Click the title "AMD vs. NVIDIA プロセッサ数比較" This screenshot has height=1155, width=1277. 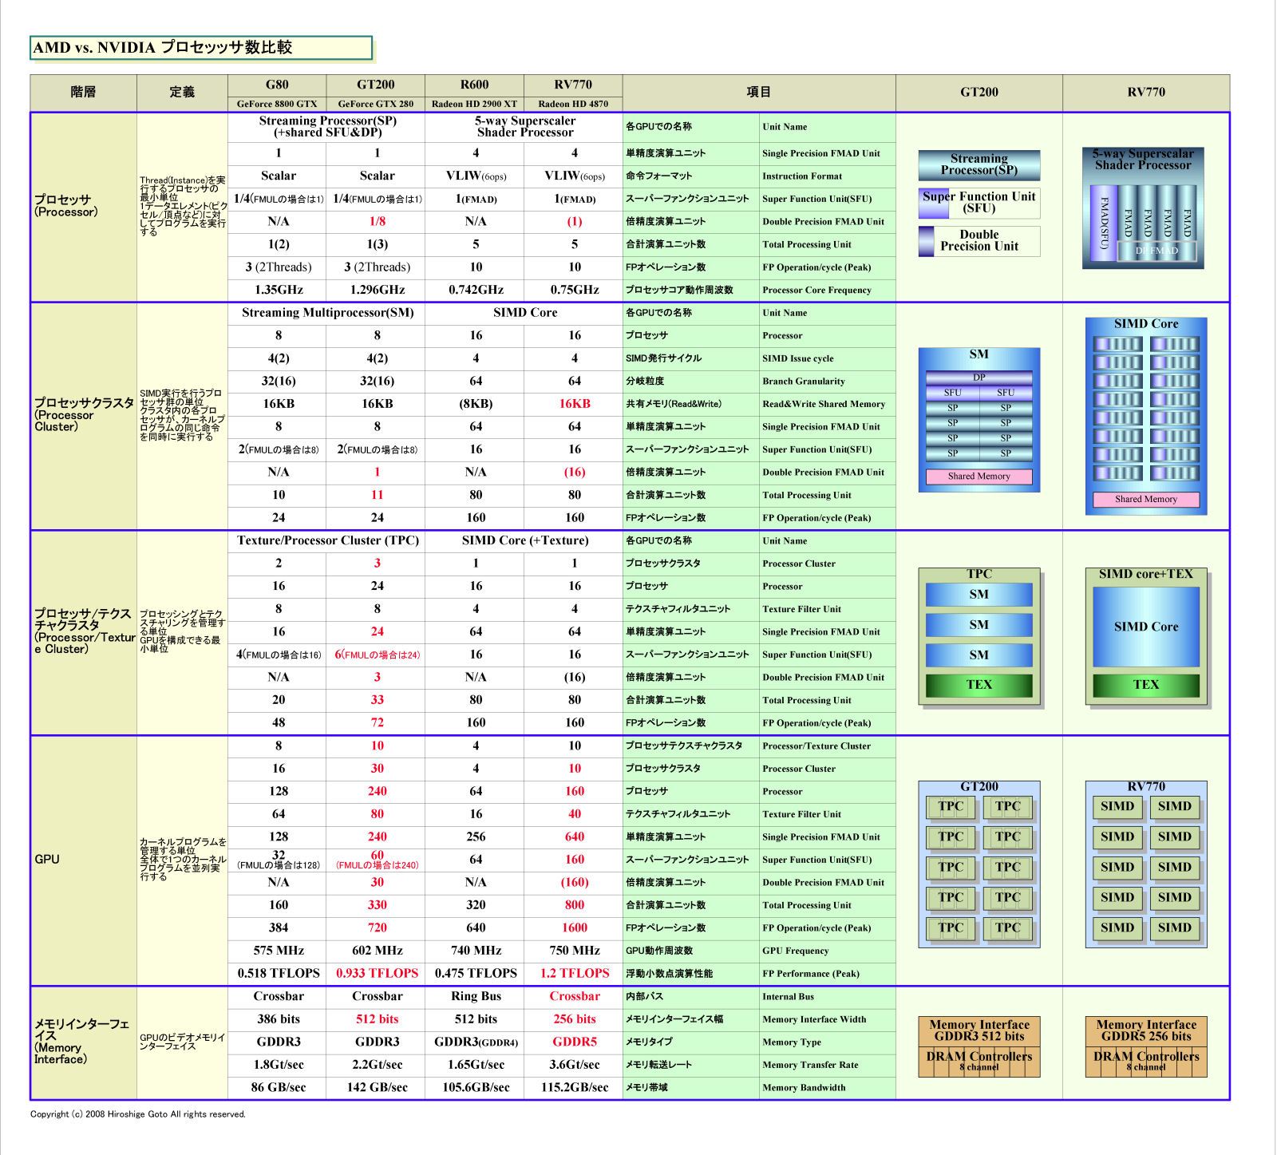201,48
